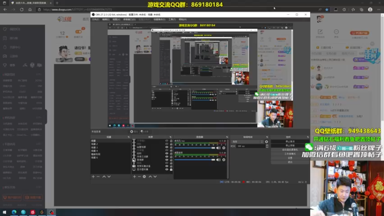Pop out the Controls (控件) dock panel
Viewport: 384px width, 216px height.
[308, 137]
